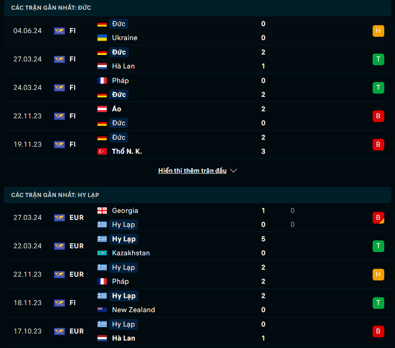Screen dimensions: 395x348
Task: Click the Ukraine flag icon
Action: point(102,38)
